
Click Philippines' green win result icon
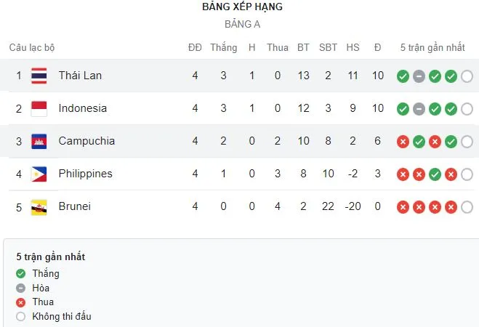tap(435, 174)
